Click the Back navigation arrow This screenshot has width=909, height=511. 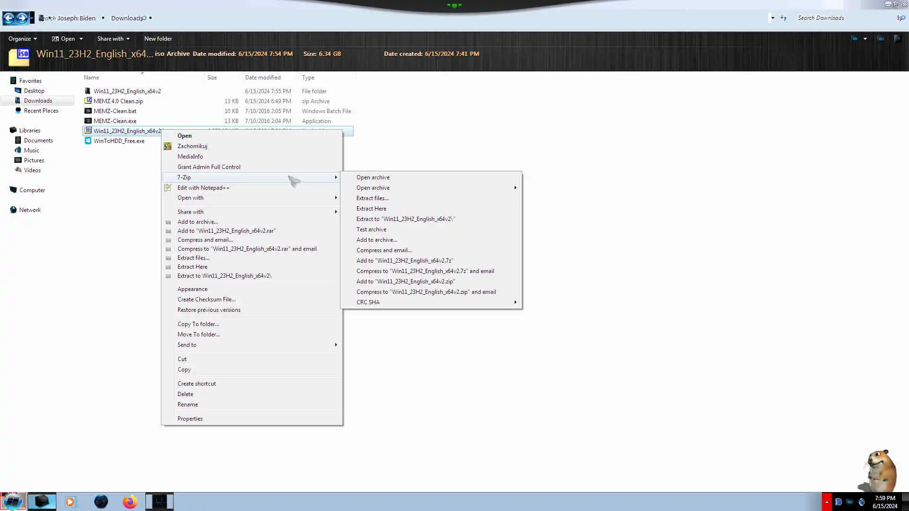click(9, 18)
